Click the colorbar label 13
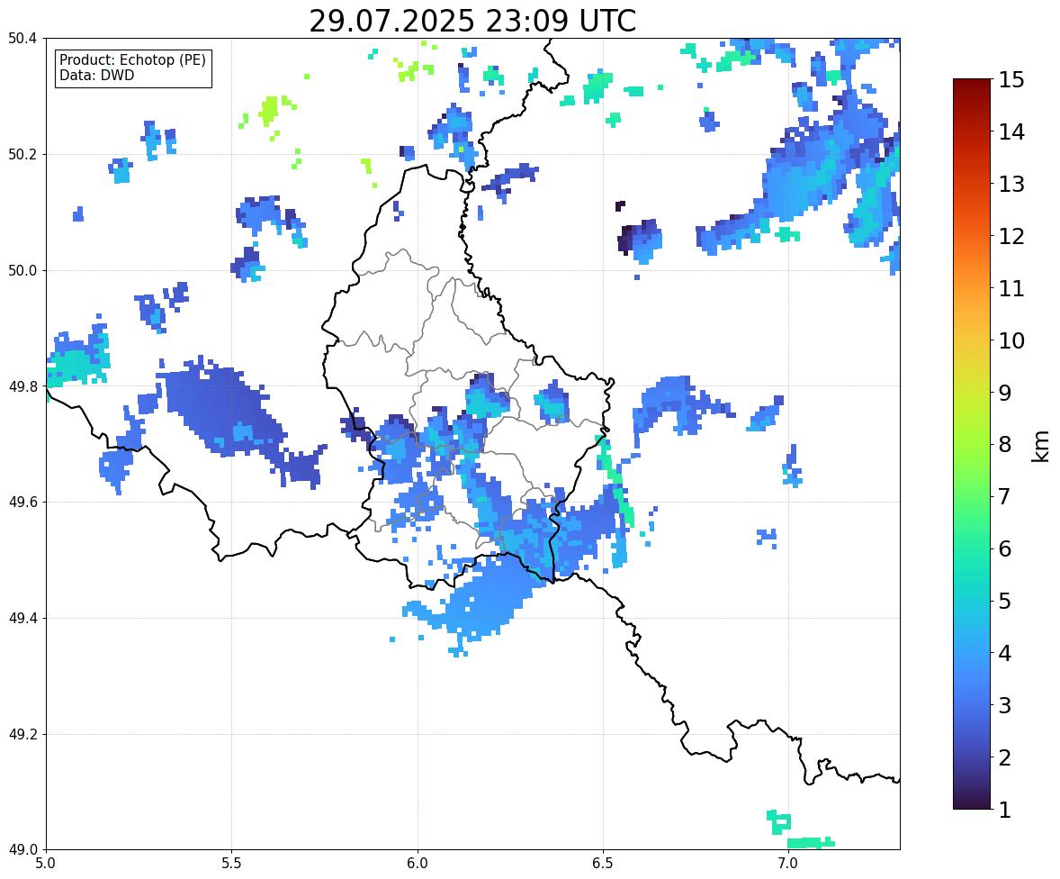1060x879 pixels. click(1011, 184)
